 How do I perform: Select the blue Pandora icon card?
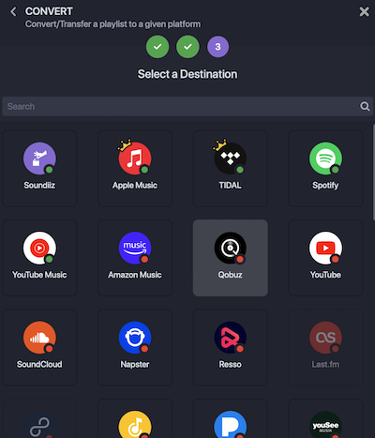coord(231,425)
